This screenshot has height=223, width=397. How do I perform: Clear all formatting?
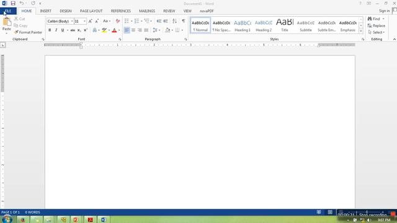pos(118,21)
